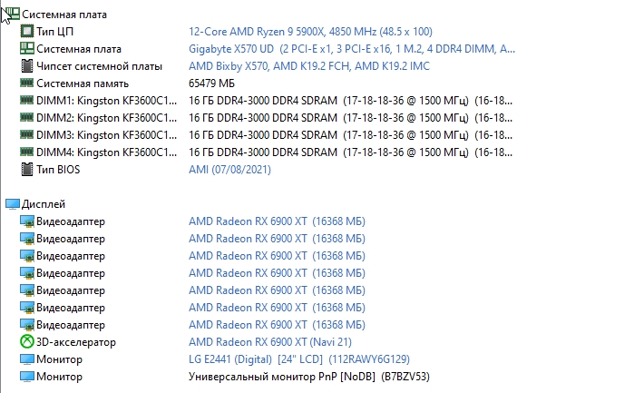The image size is (634, 393).
Task: Open the 12-Core AMD Ryzen 9 5900X link
Action: click(297, 32)
